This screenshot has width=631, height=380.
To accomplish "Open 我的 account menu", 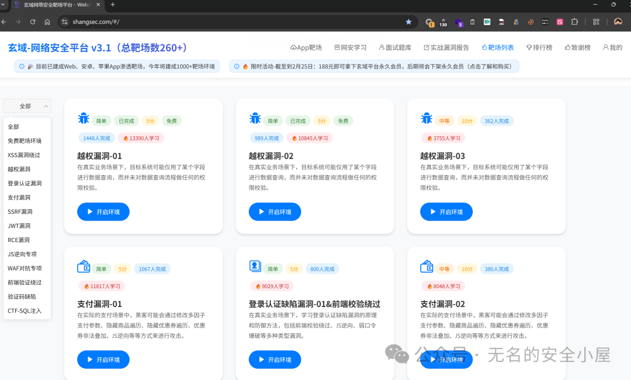I will pos(612,47).
